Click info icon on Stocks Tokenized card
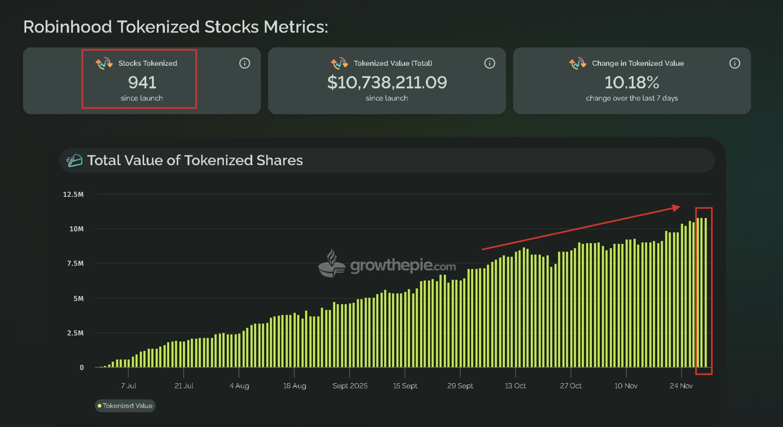 (244, 63)
